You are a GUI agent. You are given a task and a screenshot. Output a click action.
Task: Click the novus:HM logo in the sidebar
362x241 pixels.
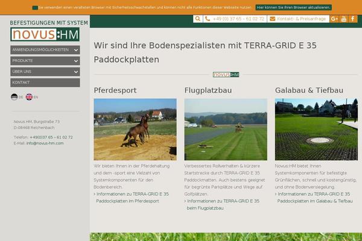(45, 34)
